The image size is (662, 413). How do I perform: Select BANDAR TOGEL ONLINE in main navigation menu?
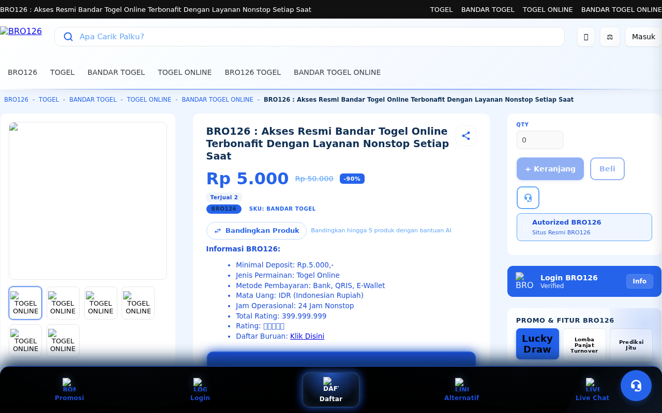tap(337, 72)
